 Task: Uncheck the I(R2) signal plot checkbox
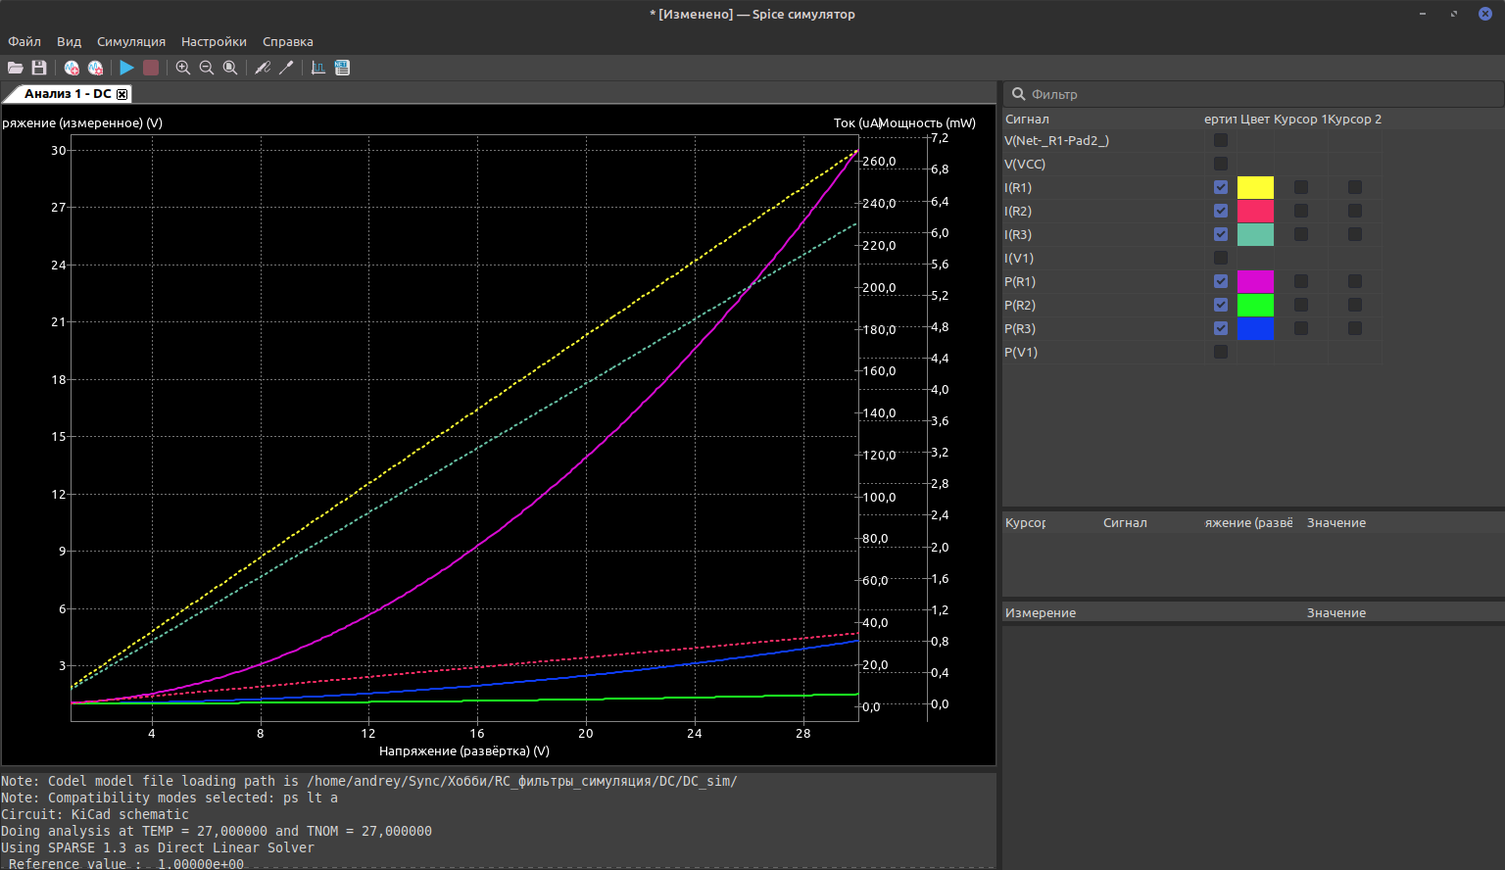(x=1220, y=211)
